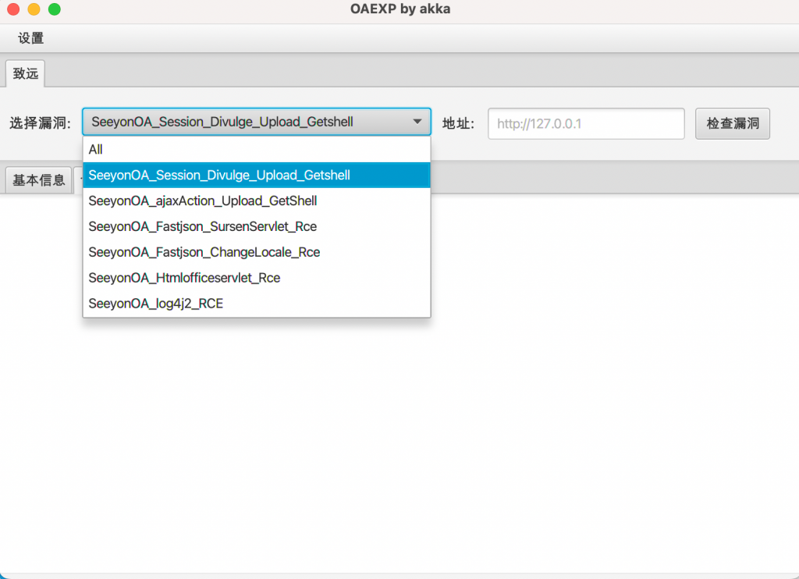The height and width of the screenshot is (579, 799).
Task: Choose the All option in dropdown list
Action: [256, 149]
